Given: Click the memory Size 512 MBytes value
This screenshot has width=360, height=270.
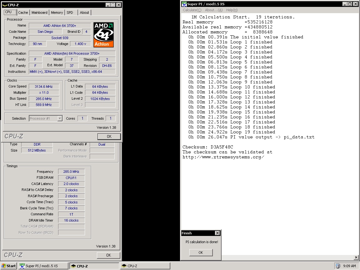Looking at the screenshot, I should (37, 150).
